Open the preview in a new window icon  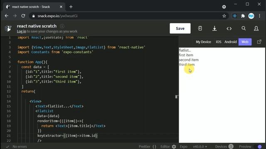[259, 42]
